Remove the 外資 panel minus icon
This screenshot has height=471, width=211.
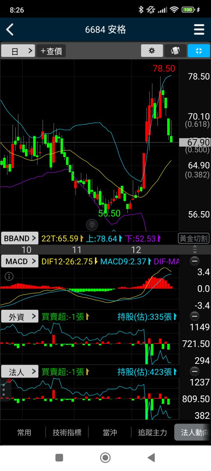click(x=194, y=316)
